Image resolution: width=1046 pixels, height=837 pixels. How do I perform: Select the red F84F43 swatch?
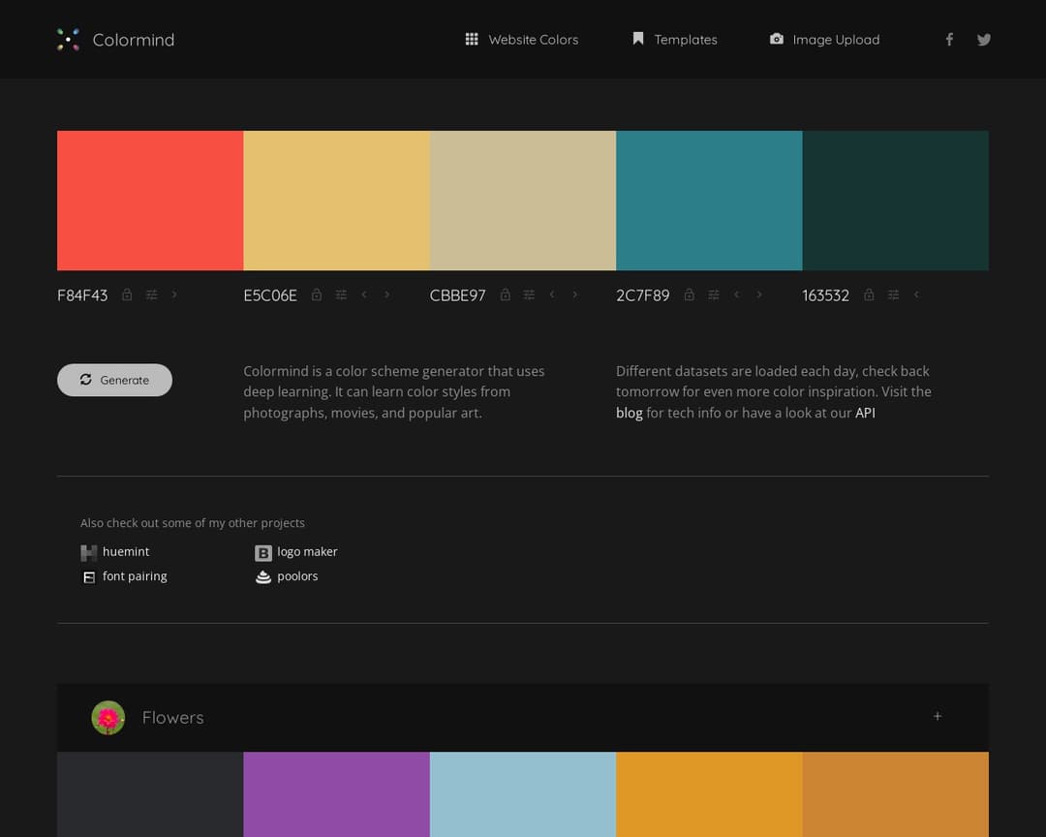tap(150, 201)
